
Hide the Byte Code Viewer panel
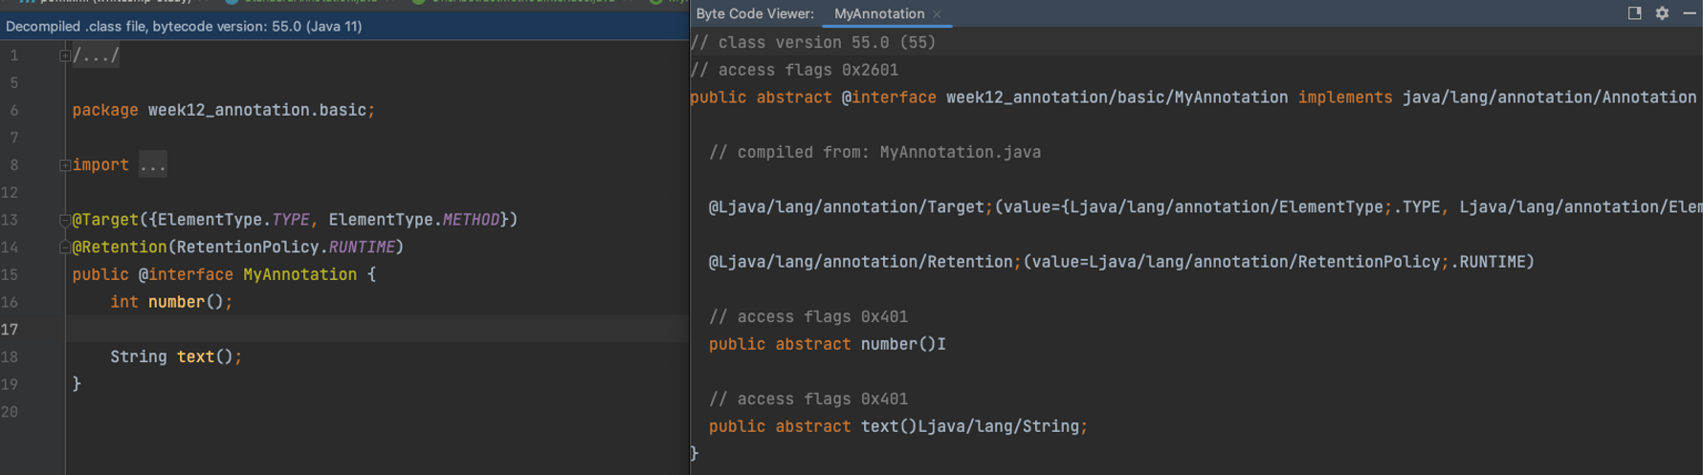pyautogui.click(x=1689, y=13)
